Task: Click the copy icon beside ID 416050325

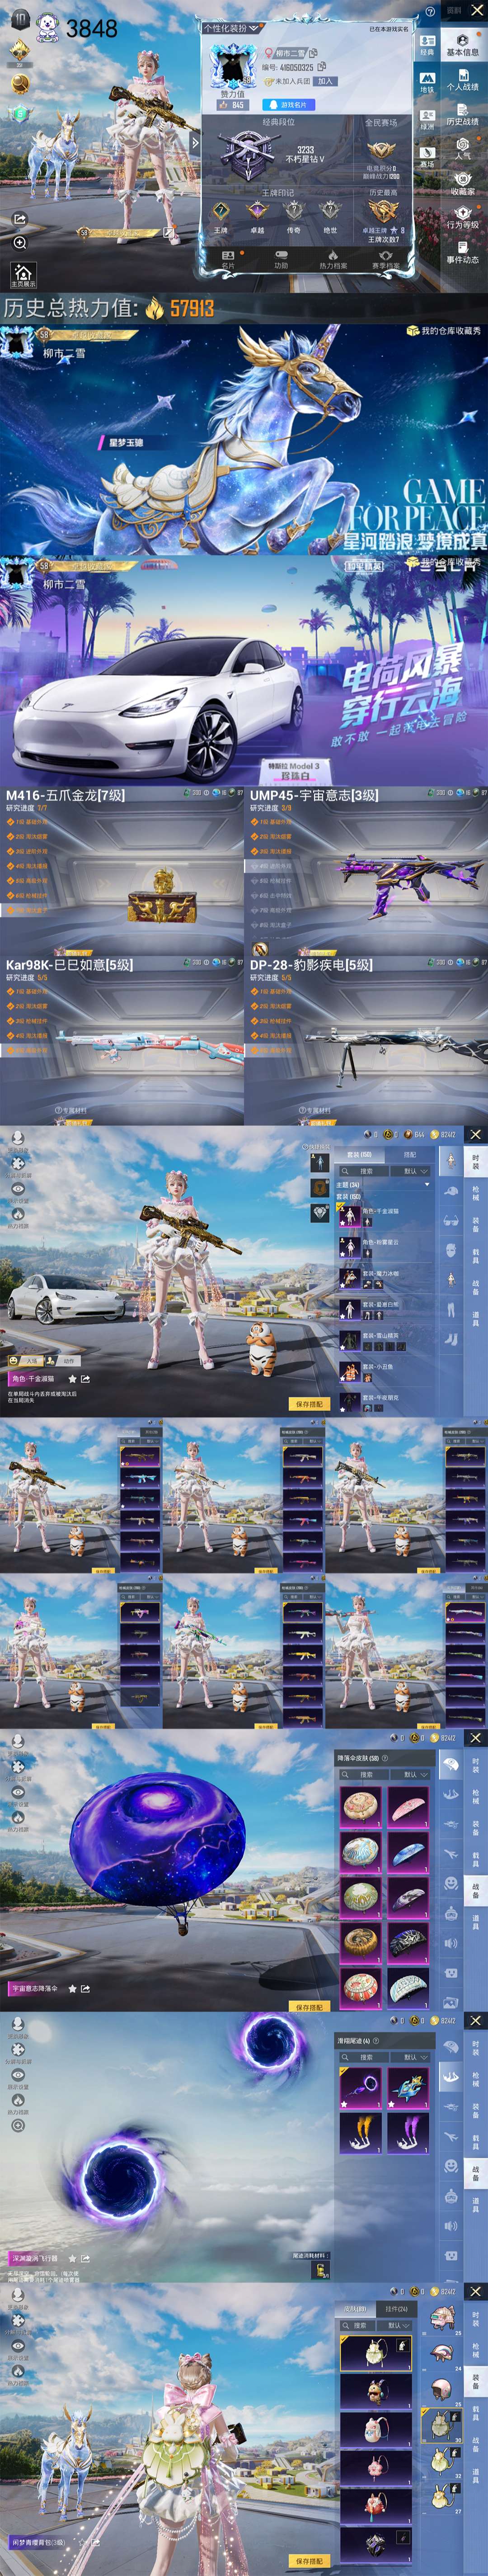Action: [321, 67]
